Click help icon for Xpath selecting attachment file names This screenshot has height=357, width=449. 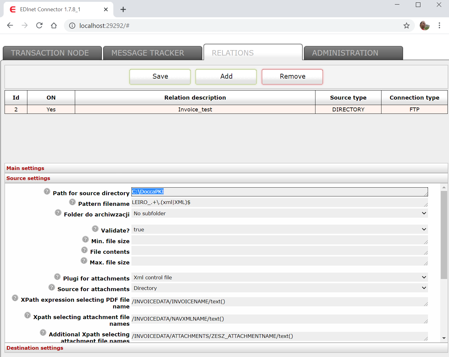coord(27,315)
